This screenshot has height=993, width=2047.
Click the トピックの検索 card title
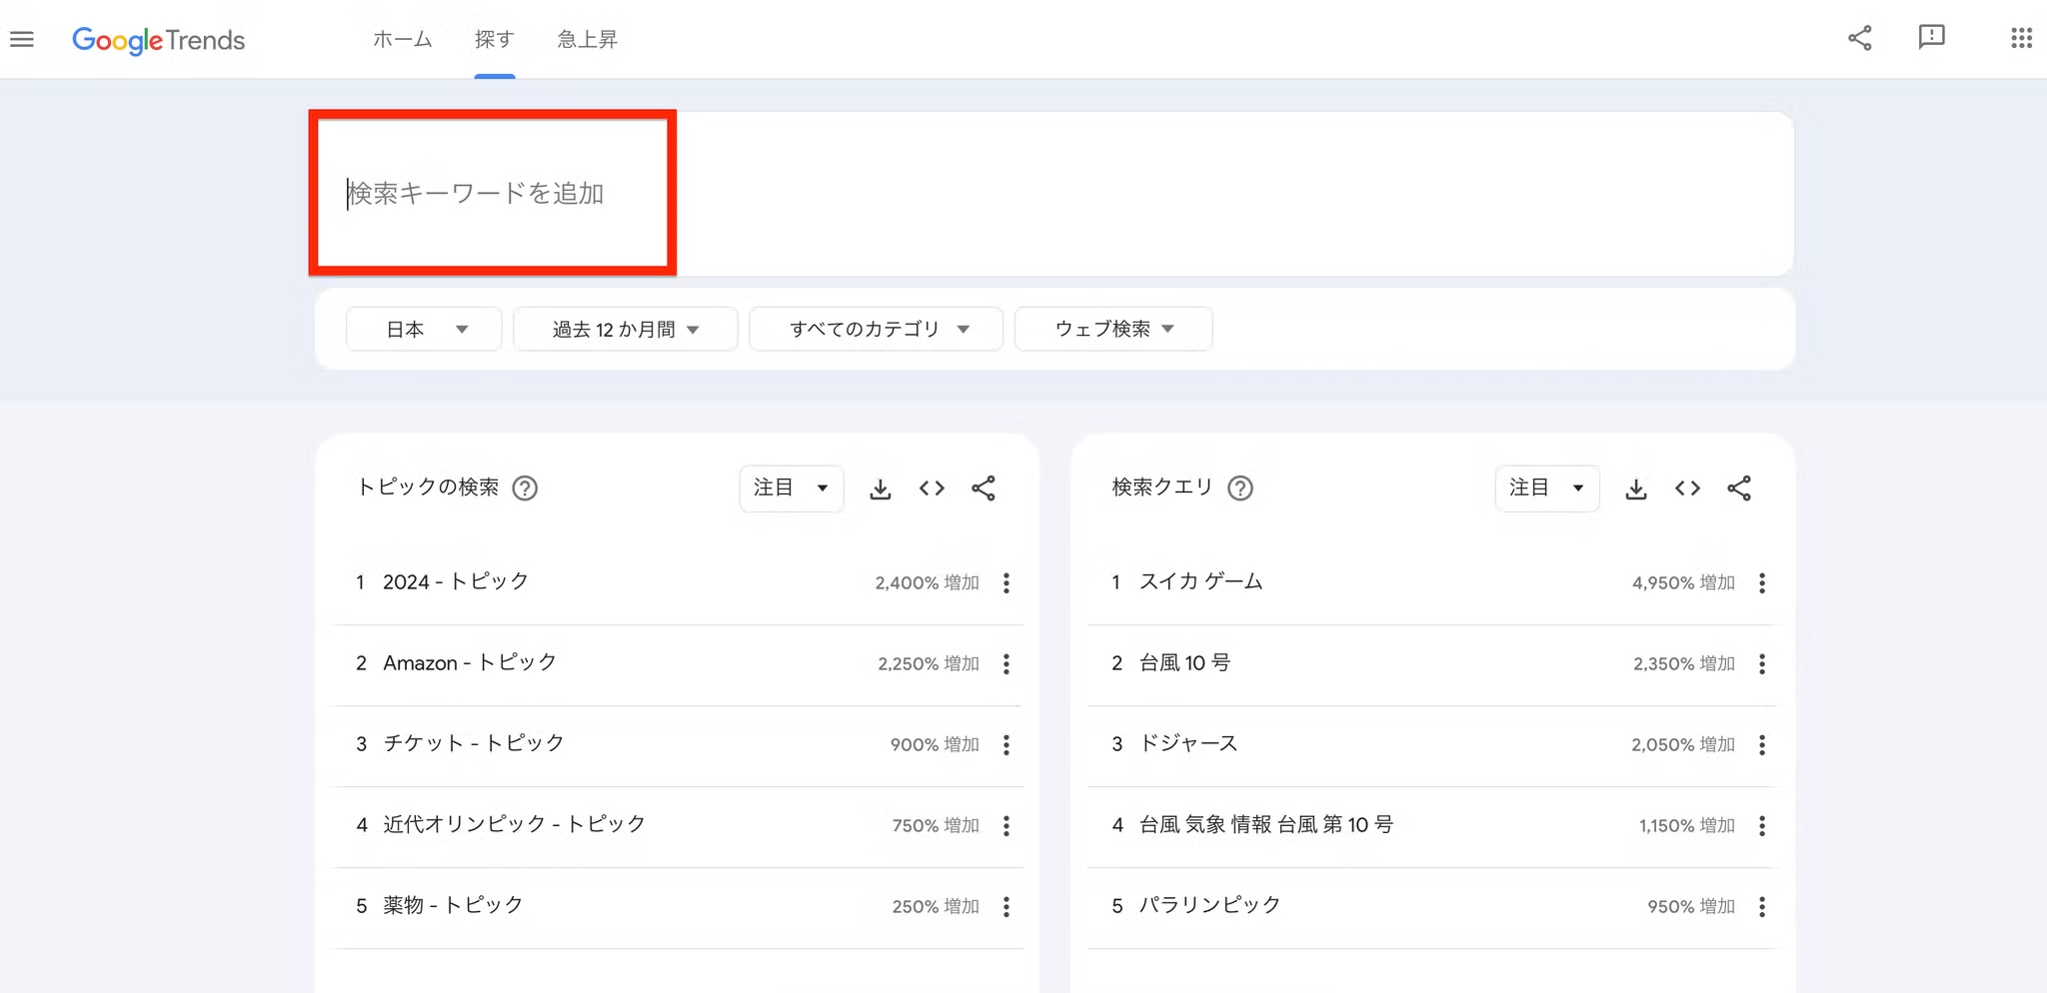(428, 488)
